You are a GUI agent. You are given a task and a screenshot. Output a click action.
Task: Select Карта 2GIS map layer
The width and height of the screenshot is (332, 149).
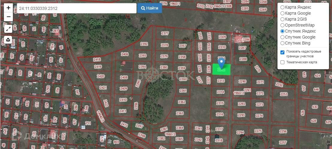coord(282,19)
